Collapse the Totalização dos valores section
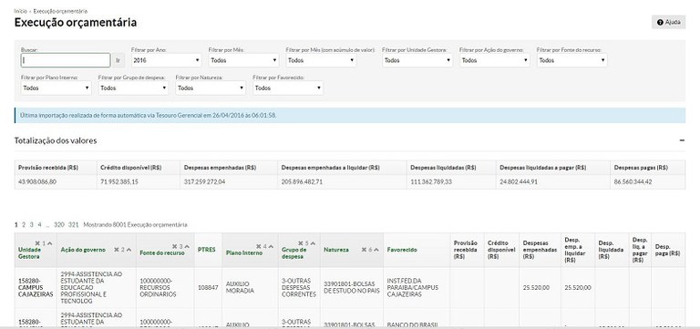The height and width of the screenshot is (329, 700). click(x=682, y=140)
